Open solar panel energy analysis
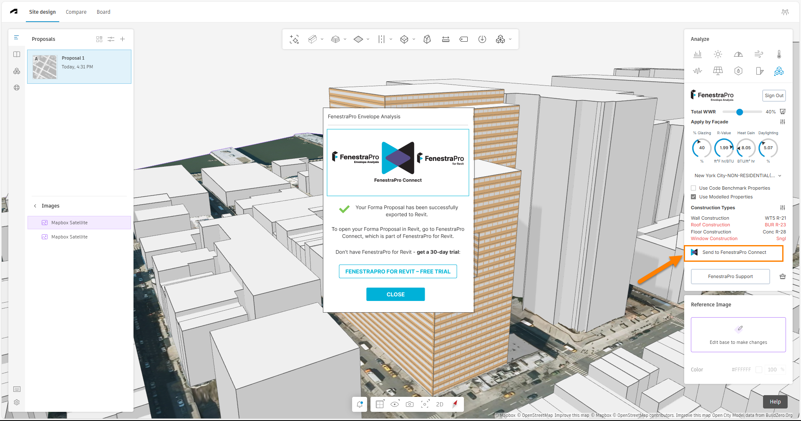The width and height of the screenshot is (801, 421). 718,71
